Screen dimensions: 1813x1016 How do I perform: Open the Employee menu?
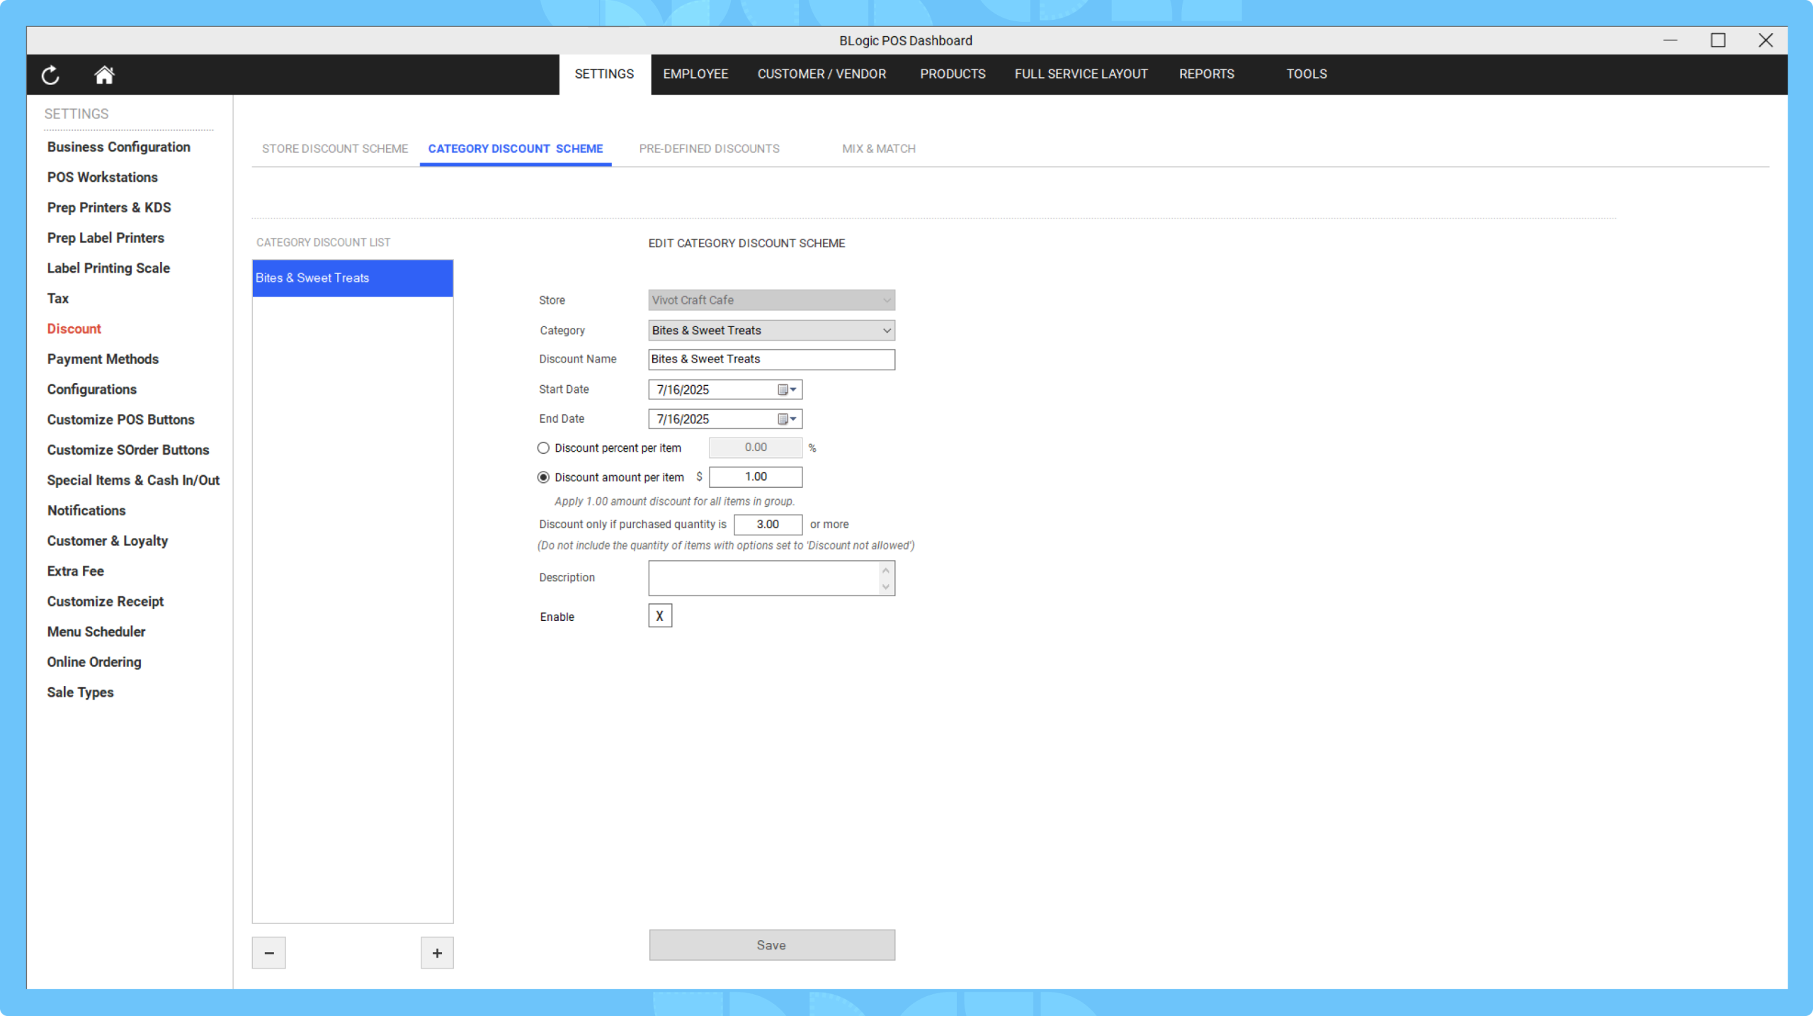click(695, 74)
